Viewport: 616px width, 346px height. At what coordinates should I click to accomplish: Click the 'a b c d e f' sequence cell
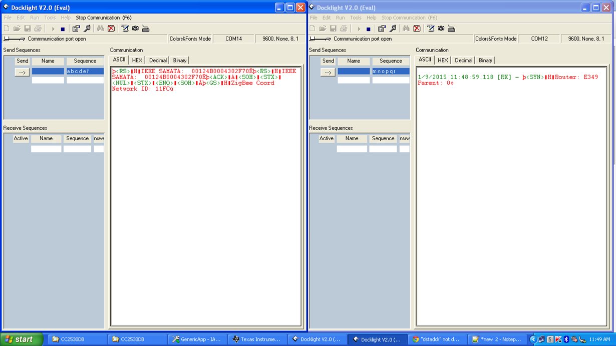pos(85,71)
